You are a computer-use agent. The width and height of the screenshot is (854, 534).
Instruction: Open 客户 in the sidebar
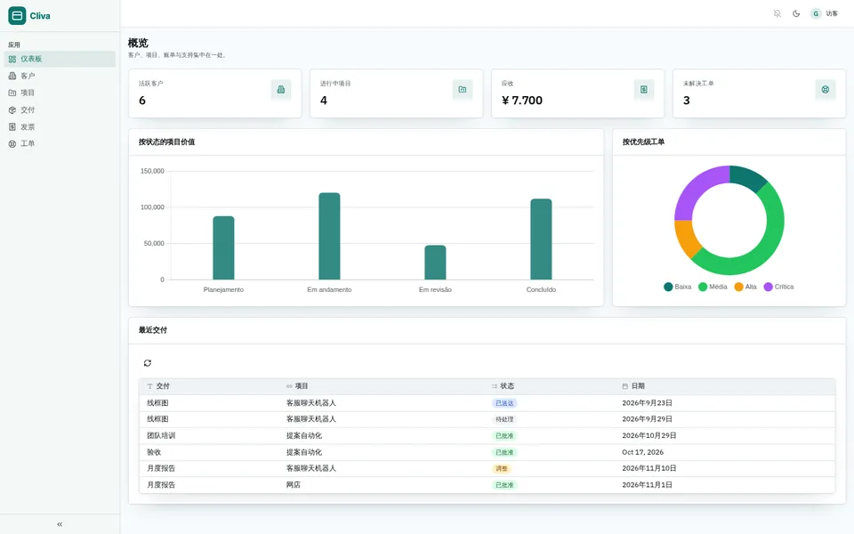coord(60,76)
